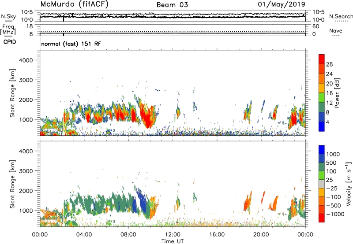Image resolution: width=353 pixels, height=244 pixels.
Task: Click the 'normal (fast) 151 RF' mode text
Action: (x=71, y=44)
